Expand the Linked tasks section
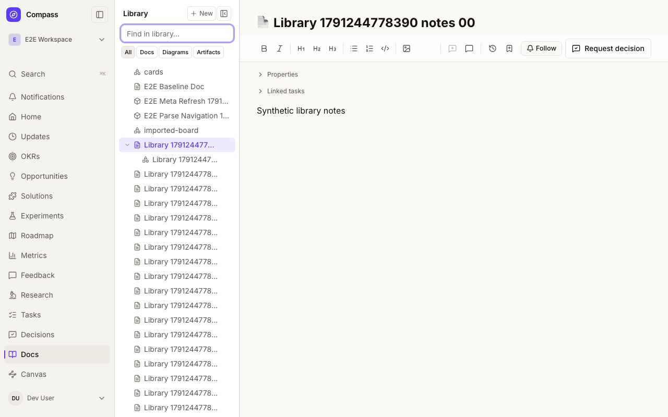 [x=281, y=91]
